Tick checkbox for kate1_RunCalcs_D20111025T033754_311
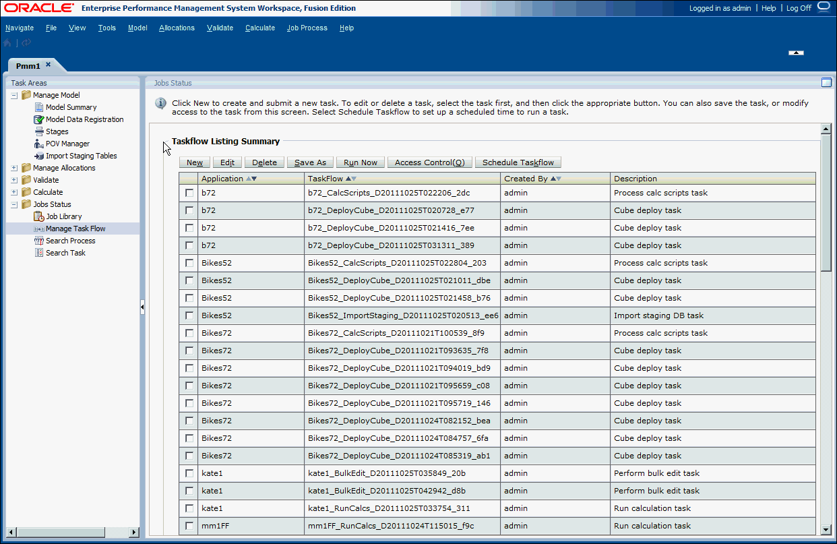Viewport: 837px width, 544px height. 189,508
